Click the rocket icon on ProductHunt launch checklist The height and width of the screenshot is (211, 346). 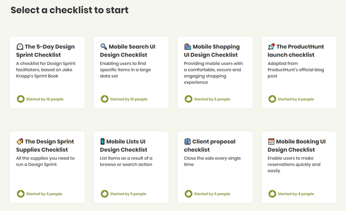tap(271, 47)
